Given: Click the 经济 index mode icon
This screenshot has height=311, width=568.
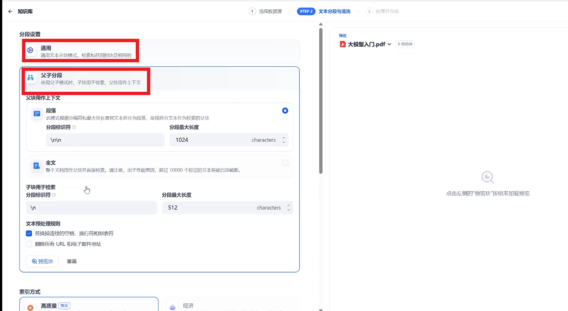Looking at the screenshot, I should pyautogui.click(x=172, y=307).
